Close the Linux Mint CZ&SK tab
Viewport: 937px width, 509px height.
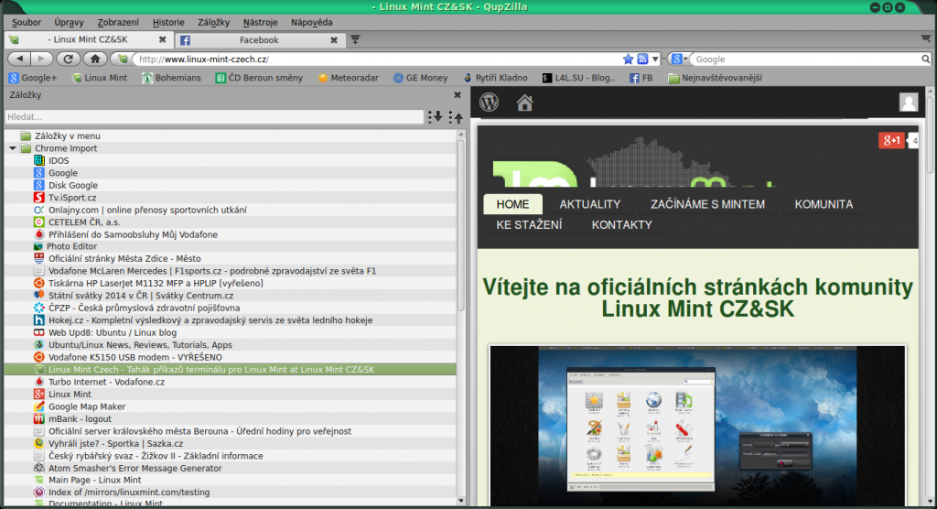(x=162, y=39)
